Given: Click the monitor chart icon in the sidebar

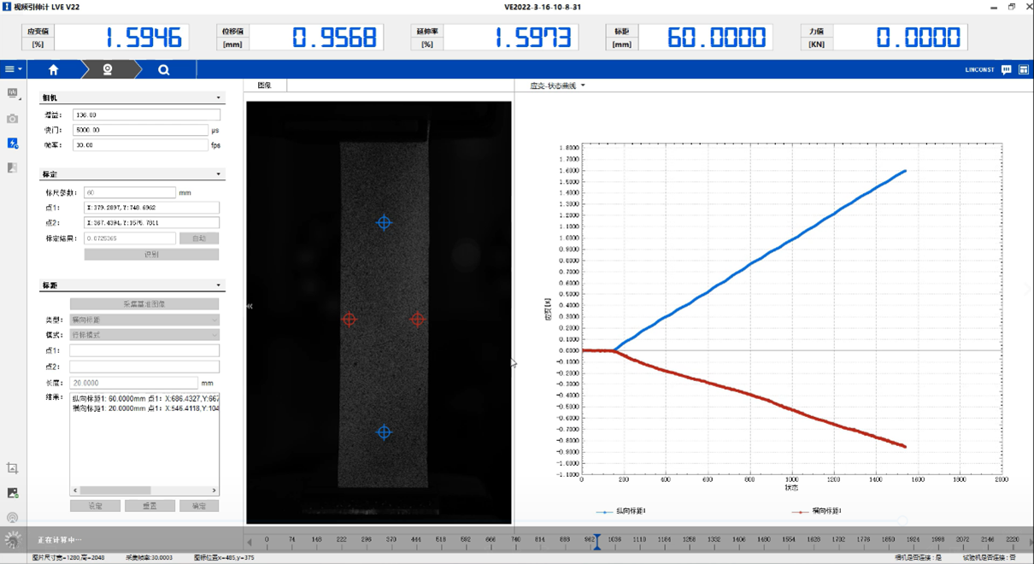Looking at the screenshot, I should [12, 93].
